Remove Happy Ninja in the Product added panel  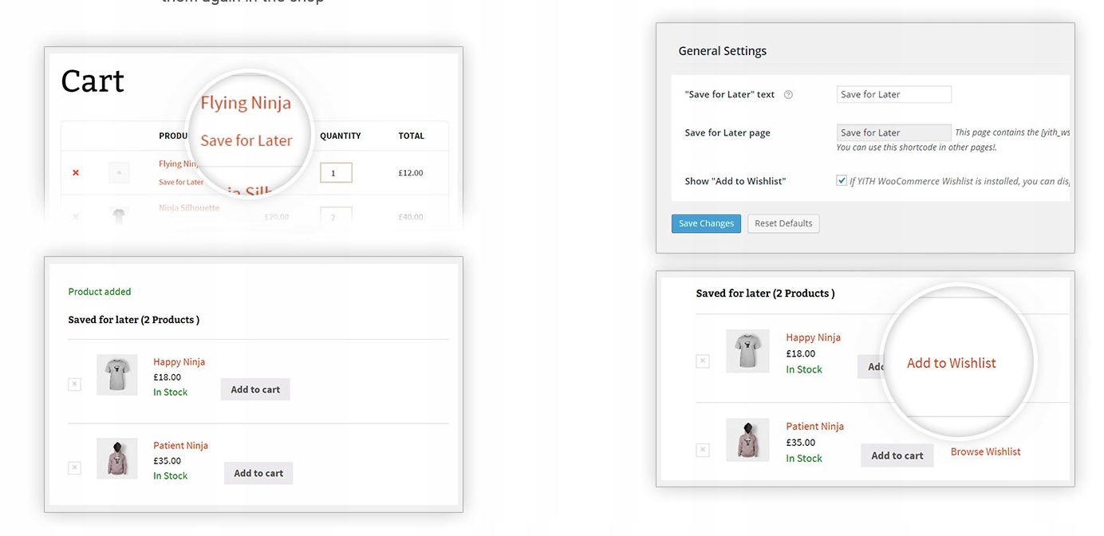pyautogui.click(x=74, y=384)
